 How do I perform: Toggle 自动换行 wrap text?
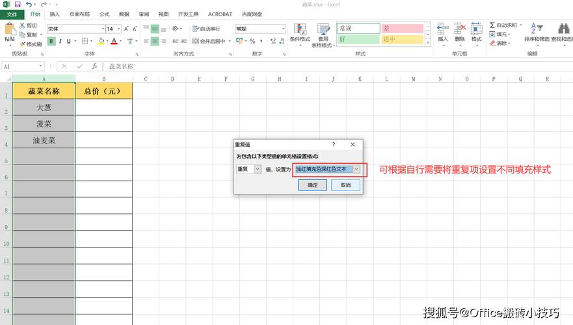pyautogui.click(x=206, y=29)
